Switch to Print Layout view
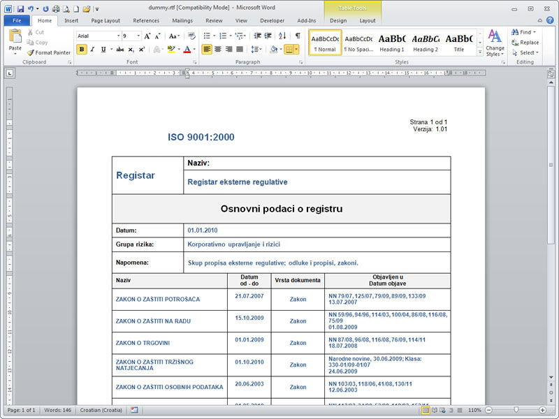Viewport: 559px width, 419px height. (426, 410)
